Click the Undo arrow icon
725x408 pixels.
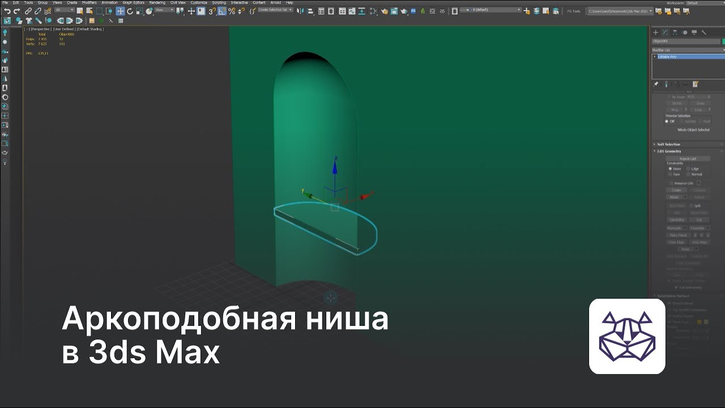(7, 11)
